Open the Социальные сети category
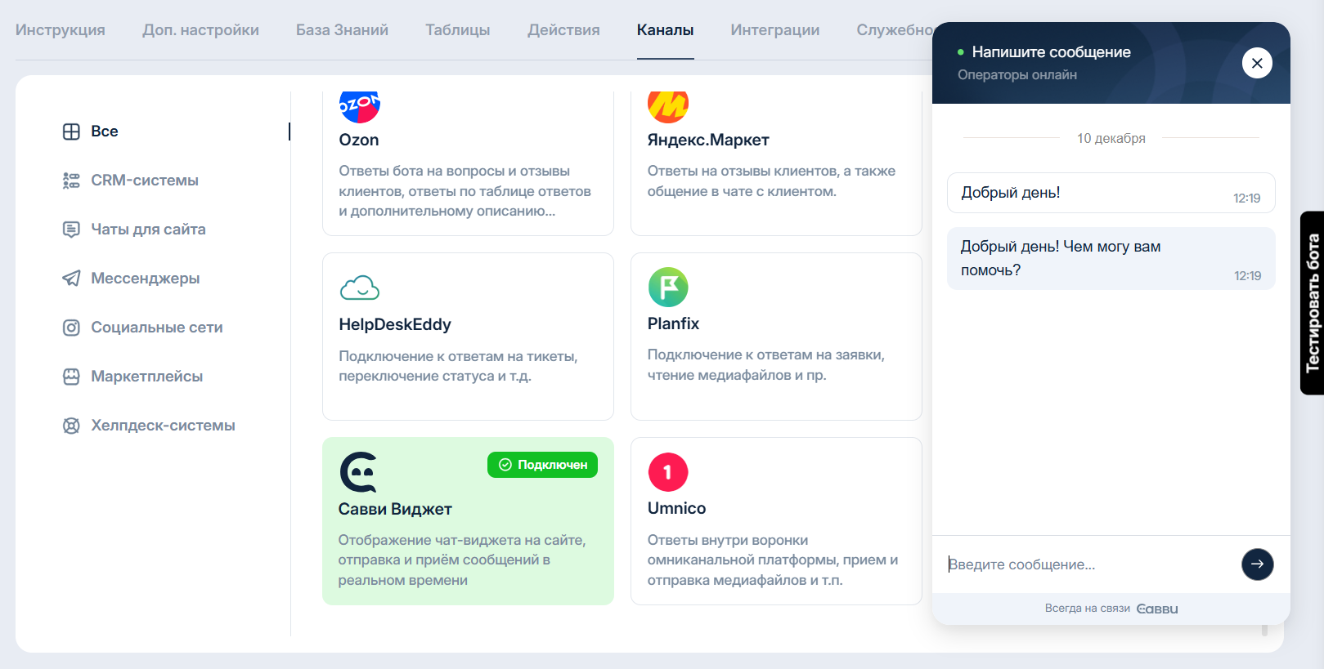1324x669 pixels. click(x=156, y=328)
